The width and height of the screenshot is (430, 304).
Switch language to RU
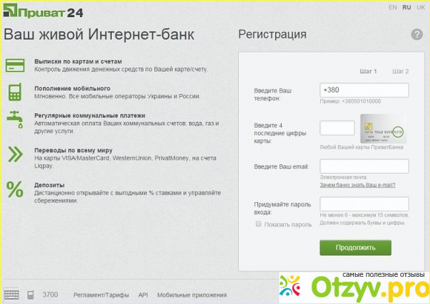click(406, 7)
